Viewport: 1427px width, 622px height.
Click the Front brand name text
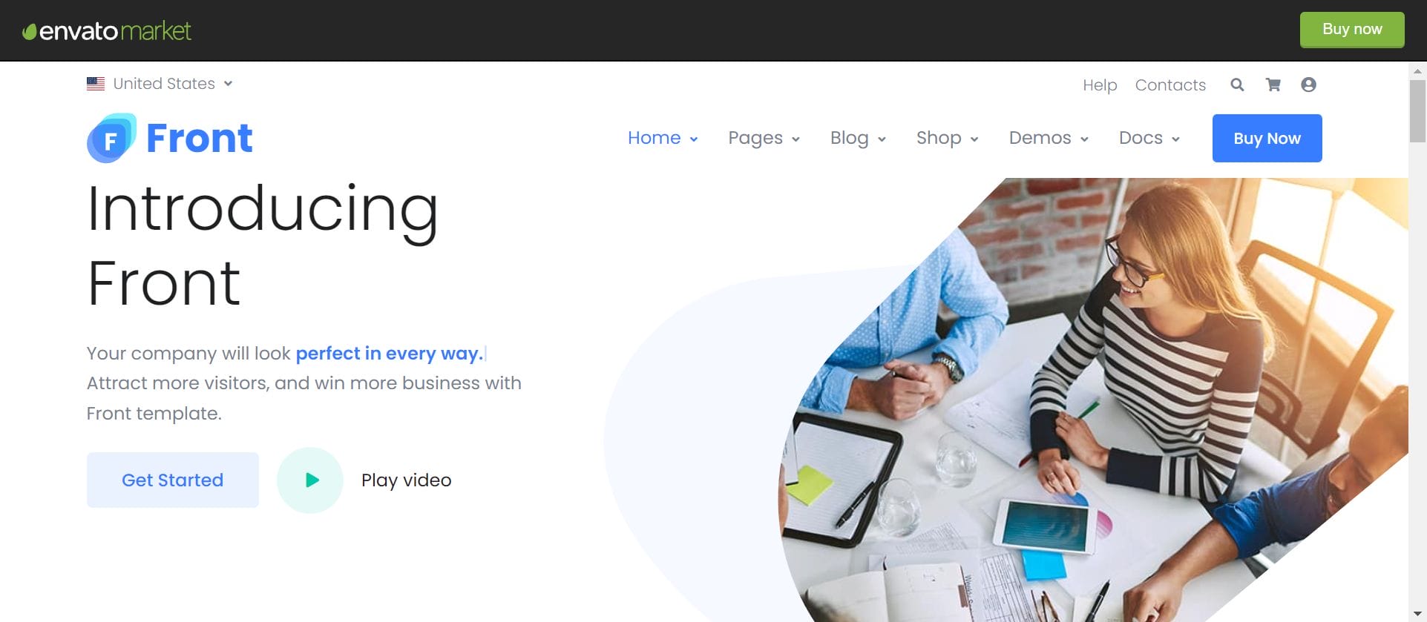200,138
